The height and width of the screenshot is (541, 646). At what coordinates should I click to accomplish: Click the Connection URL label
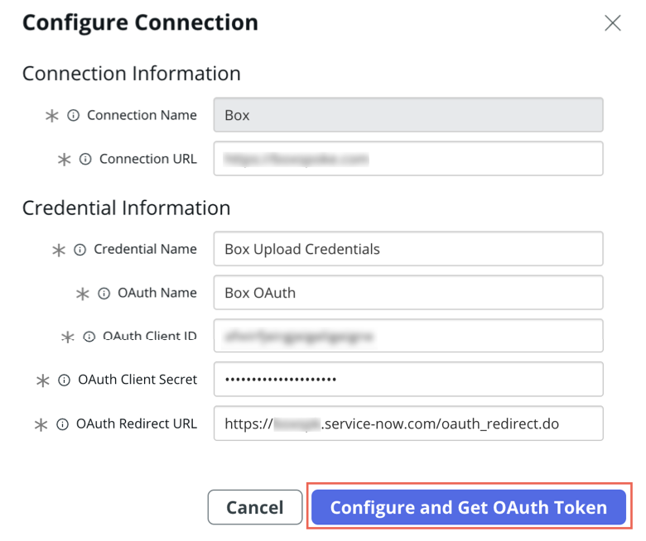148,159
